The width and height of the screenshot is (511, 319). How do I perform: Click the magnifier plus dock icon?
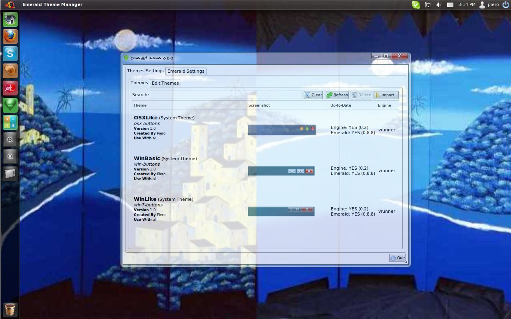pos(10,139)
